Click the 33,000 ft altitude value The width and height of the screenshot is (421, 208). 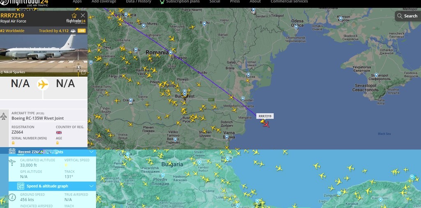pos(28,165)
